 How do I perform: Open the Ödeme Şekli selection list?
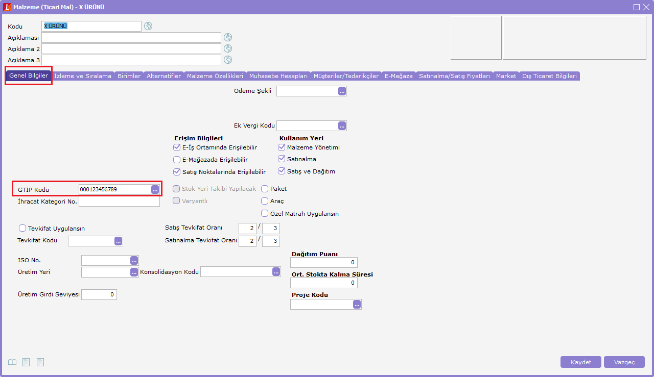[x=342, y=91]
